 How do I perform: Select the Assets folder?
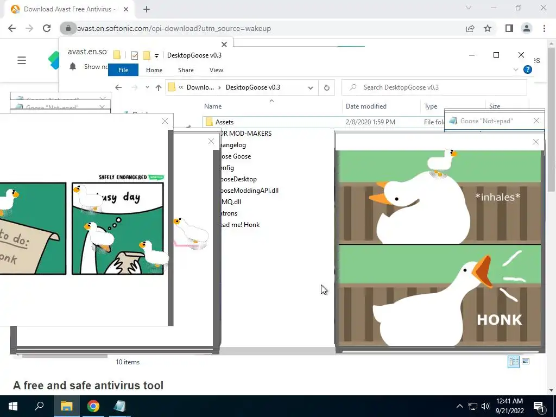pos(224,122)
